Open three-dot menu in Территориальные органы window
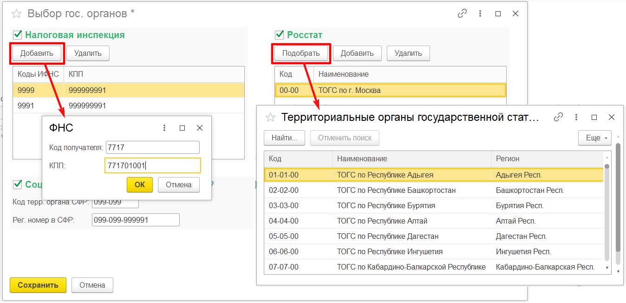The image size is (626, 303). (576, 118)
